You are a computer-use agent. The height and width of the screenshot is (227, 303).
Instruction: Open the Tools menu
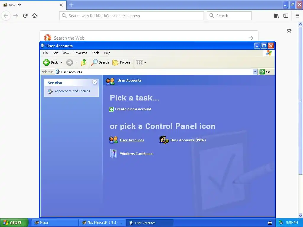coord(96,53)
